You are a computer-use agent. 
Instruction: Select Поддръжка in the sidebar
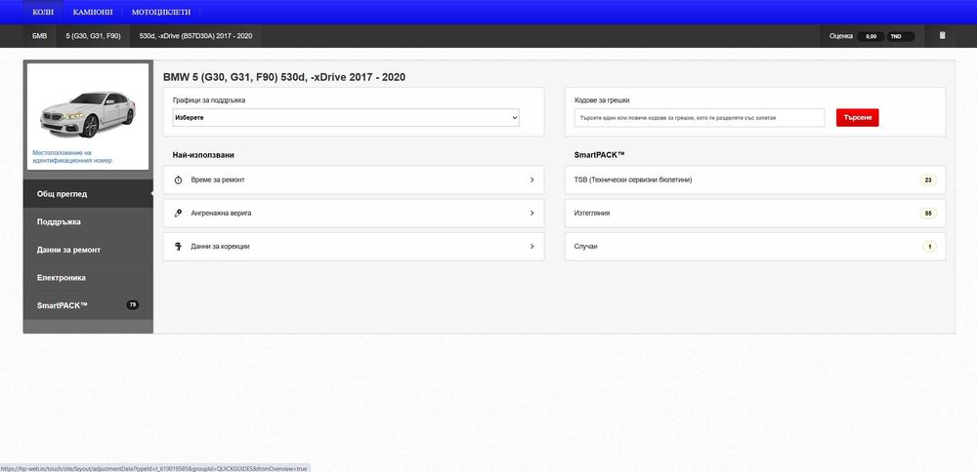pos(88,222)
